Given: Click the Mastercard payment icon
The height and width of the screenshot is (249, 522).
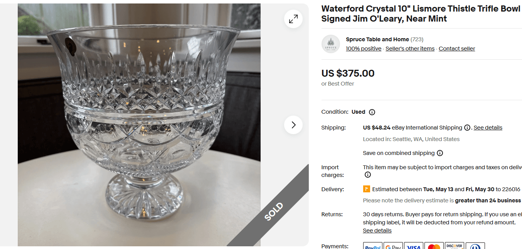Looking at the screenshot, I should (x=434, y=246).
